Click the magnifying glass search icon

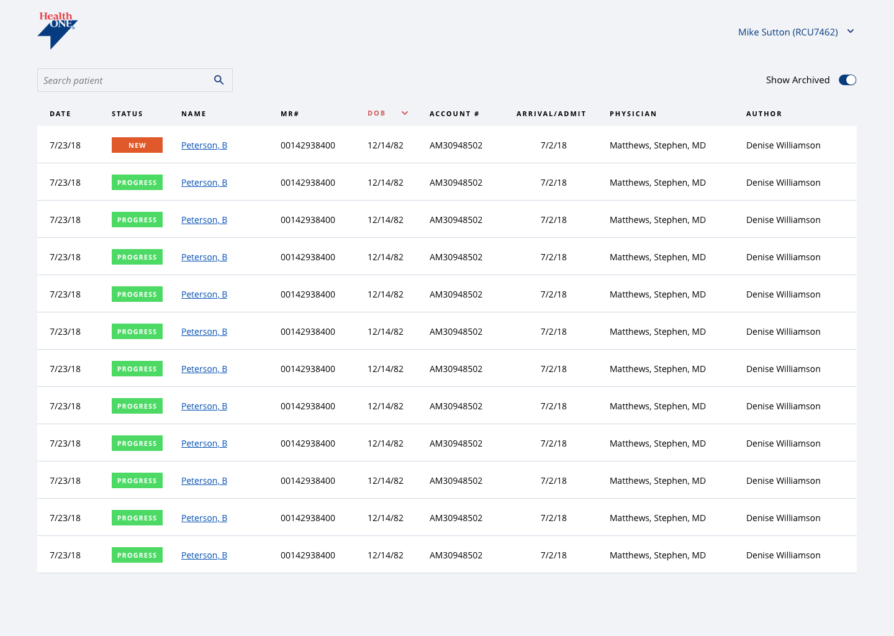click(x=219, y=80)
